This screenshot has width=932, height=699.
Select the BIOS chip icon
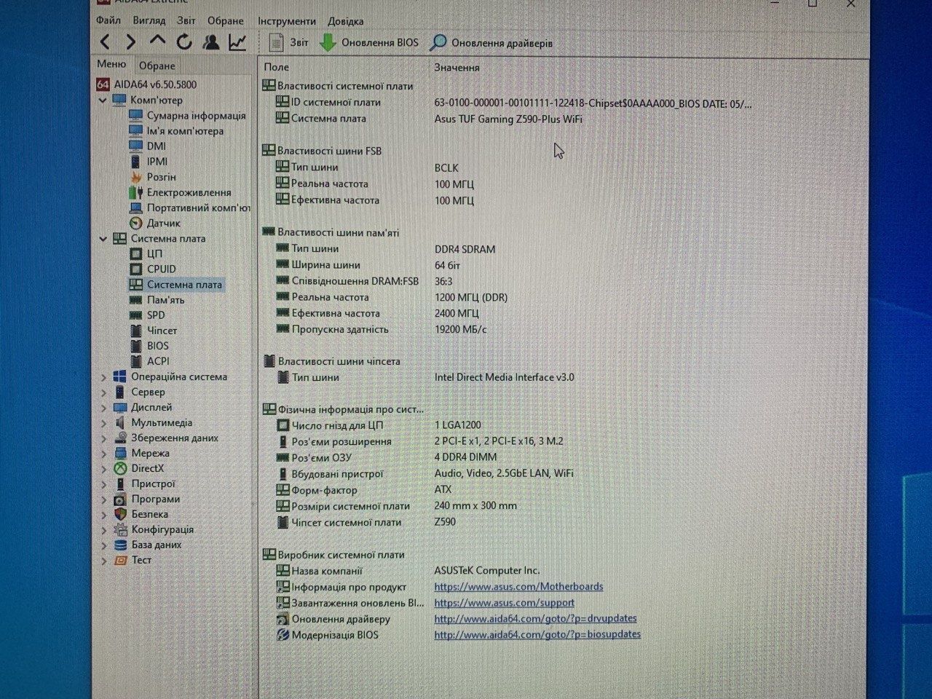point(135,346)
